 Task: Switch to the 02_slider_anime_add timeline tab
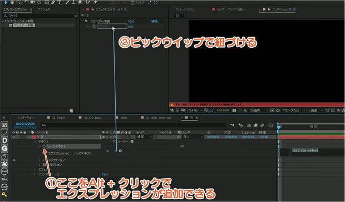point(159,118)
